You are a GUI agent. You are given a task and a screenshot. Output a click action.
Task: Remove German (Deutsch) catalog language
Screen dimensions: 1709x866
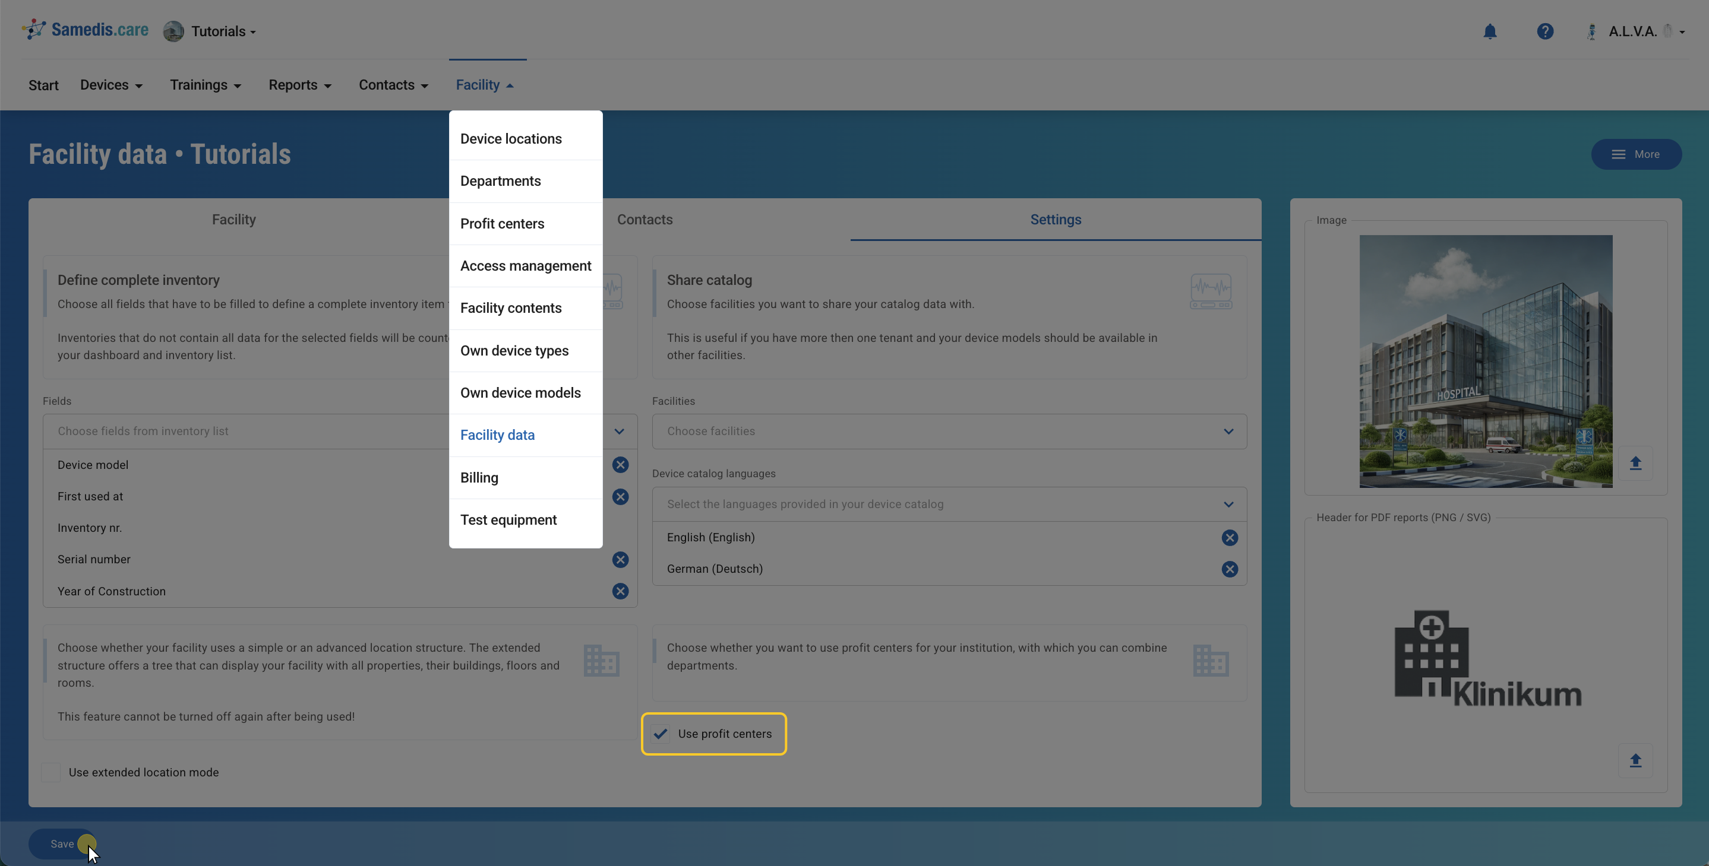click(1228, 569)
